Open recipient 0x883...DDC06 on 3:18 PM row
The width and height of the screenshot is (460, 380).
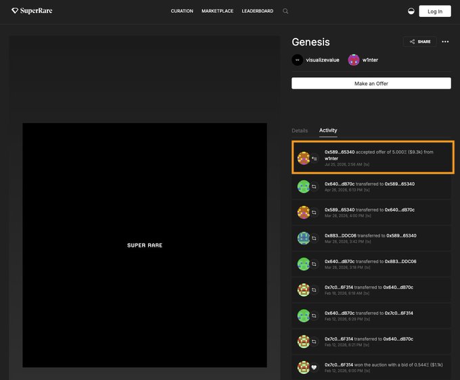point(400,261)
